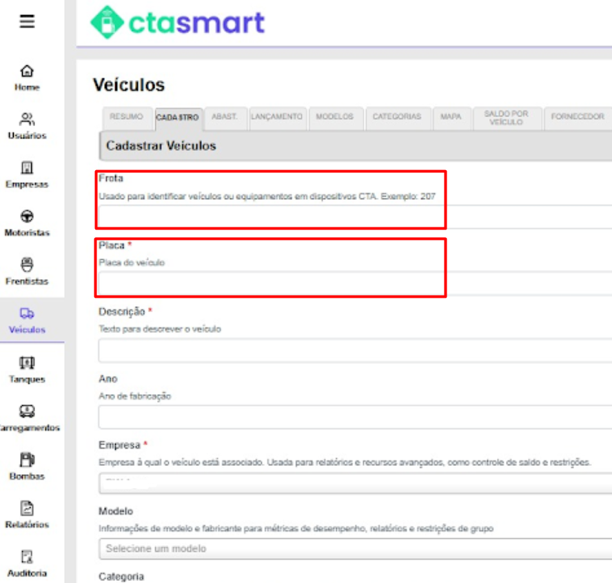Click the ctasmart logo

tap(178, 23)
